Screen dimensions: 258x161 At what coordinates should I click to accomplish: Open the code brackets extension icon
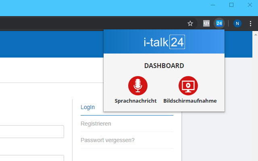[206, 23]
